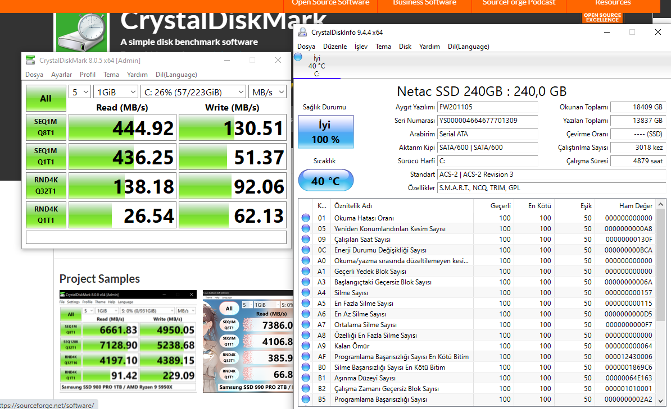Click status orb for En Fazla Silme Sayısı

click(x=306, y=304)
